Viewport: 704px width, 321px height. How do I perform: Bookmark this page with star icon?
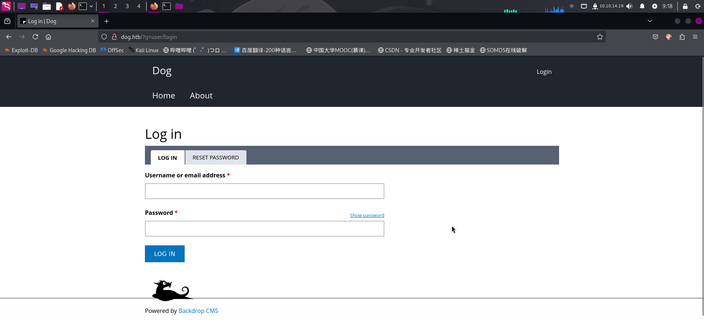(600, 37)
